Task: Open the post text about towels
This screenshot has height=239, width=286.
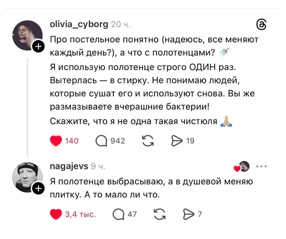Action: (x=153, y=80)
